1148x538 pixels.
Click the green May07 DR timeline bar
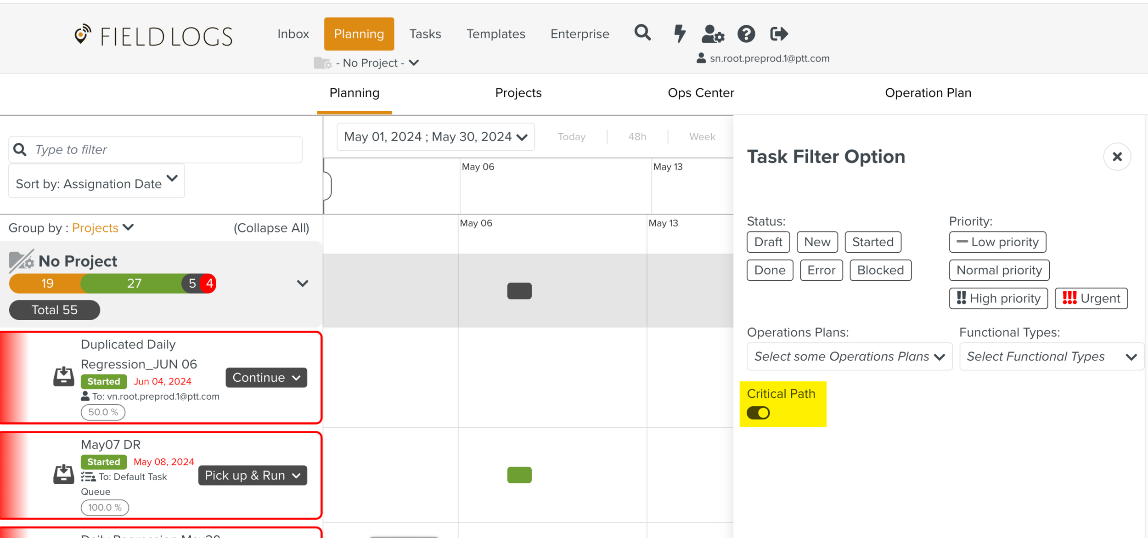click(x=519, y=475)
